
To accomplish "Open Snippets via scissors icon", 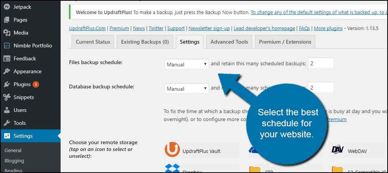I will click(6, 97).
